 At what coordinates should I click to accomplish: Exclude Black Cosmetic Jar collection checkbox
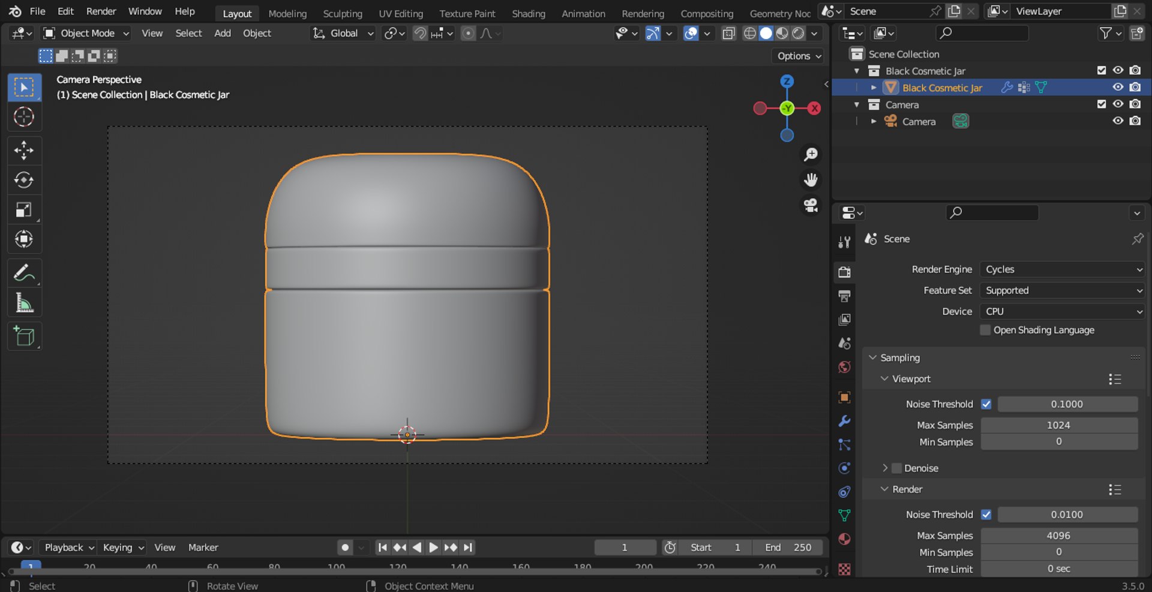point(1101,70)
